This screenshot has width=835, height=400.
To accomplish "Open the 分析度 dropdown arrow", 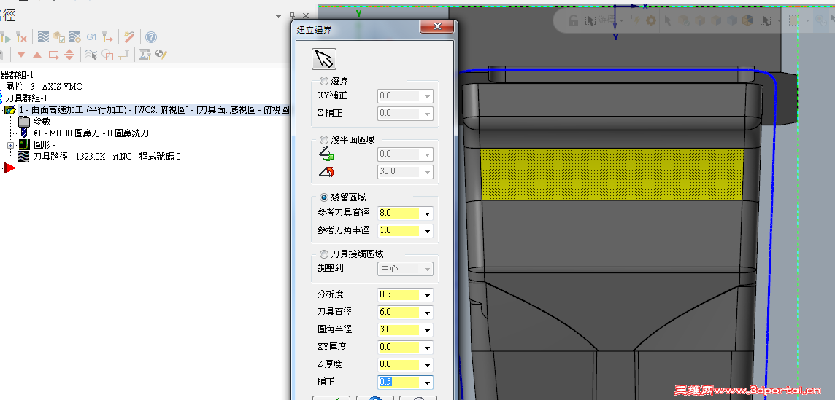I will click(x=427, y=295).
